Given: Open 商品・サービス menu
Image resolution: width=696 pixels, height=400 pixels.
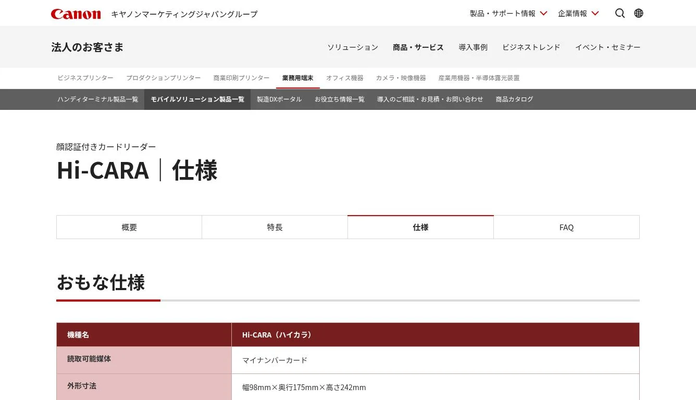Looking at the screenshot, I should (x=418, y=47).
